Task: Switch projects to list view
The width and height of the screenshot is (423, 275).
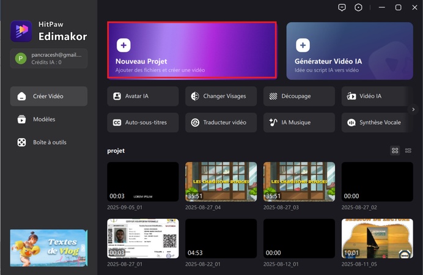Action: tap(408, 150)
